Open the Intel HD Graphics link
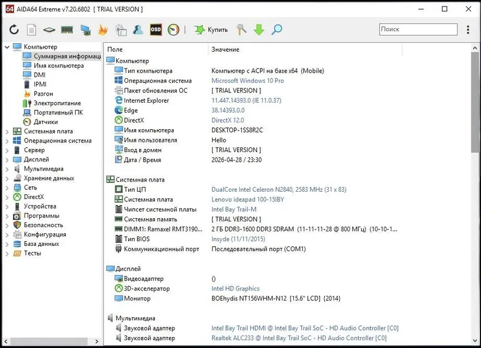The height and width of the screenshot is (348, 481). coord(235,288)
